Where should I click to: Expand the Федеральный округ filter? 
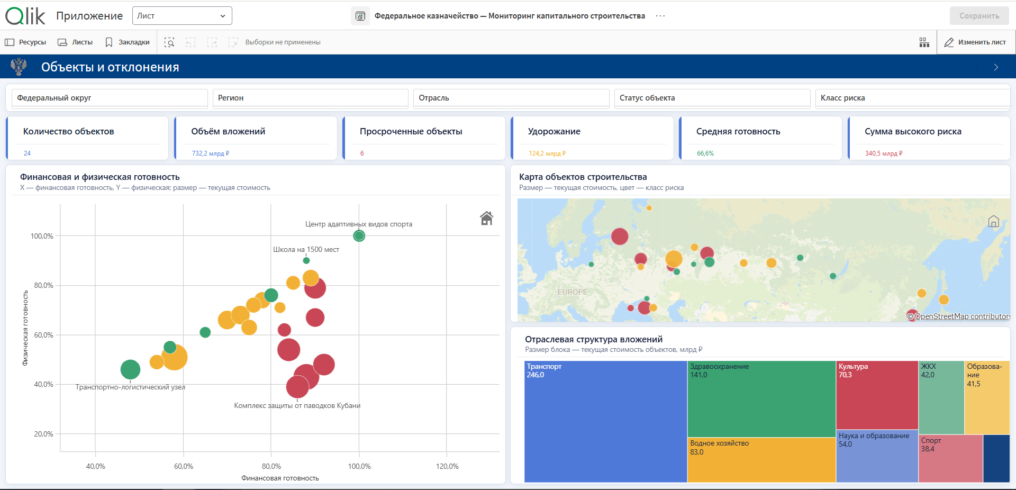coord(110,98)
